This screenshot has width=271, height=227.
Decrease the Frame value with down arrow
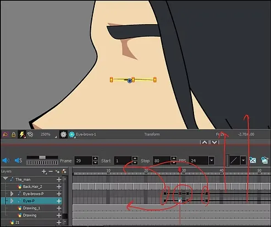(95, 163)
